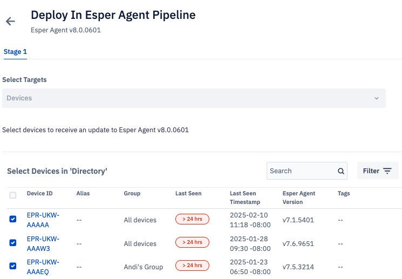Click the Tags column header

pos(344,194)
